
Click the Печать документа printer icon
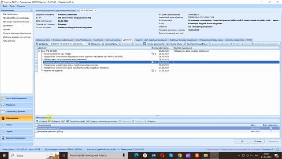tap(145, 44)
